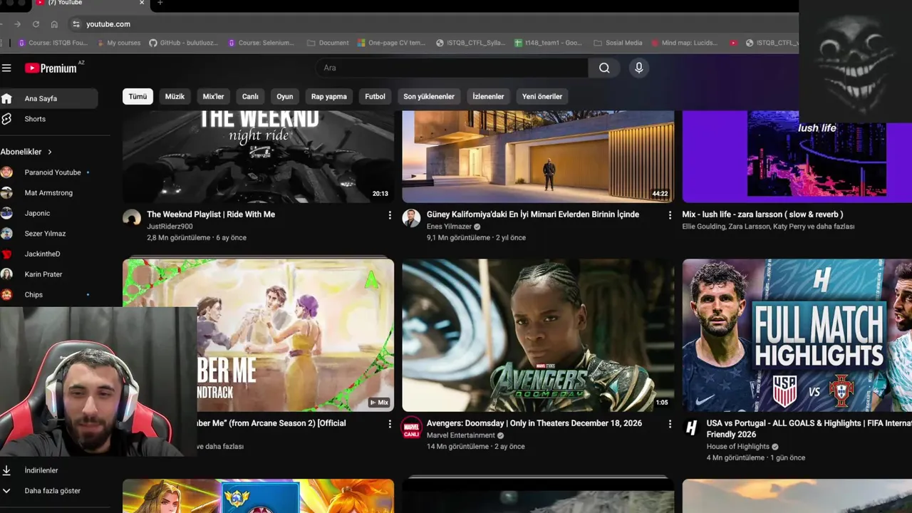Open İndirilenler downloads in sidebar
The width and height of the screenshot is (912, 513).
(x=48, y=470)
